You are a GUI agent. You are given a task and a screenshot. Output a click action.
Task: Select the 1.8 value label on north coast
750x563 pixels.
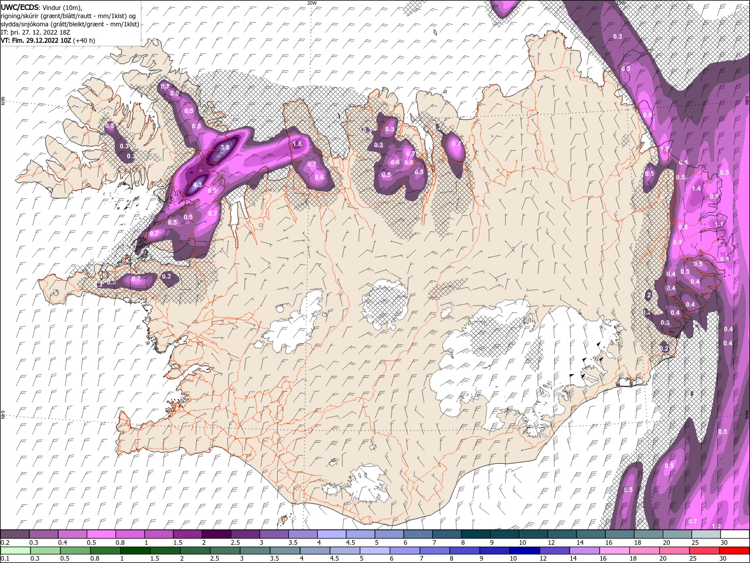click(x=297, y=144)
